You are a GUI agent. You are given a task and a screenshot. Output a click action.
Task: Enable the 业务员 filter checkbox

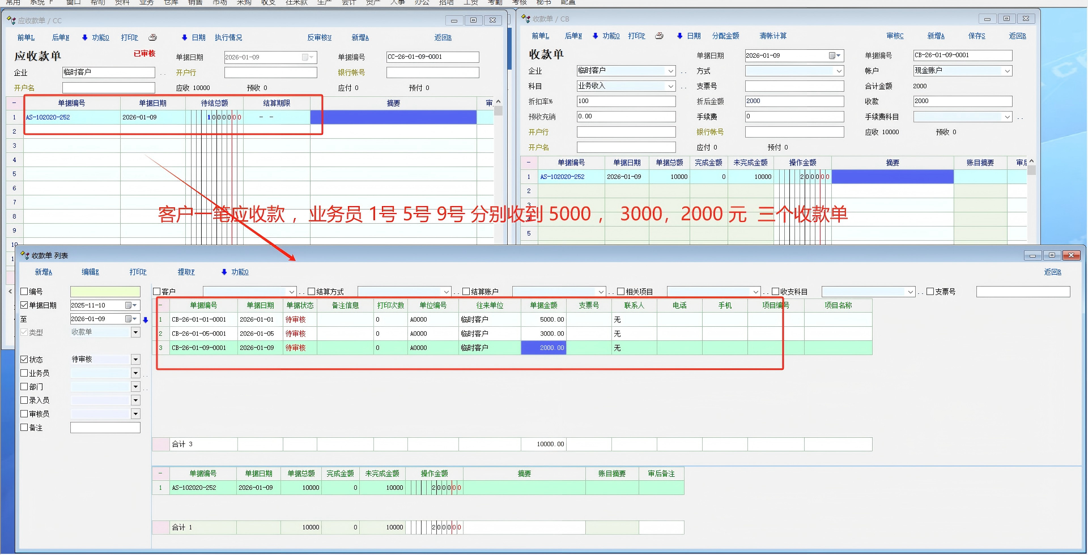pyautogui.click(x=24, y=373)
